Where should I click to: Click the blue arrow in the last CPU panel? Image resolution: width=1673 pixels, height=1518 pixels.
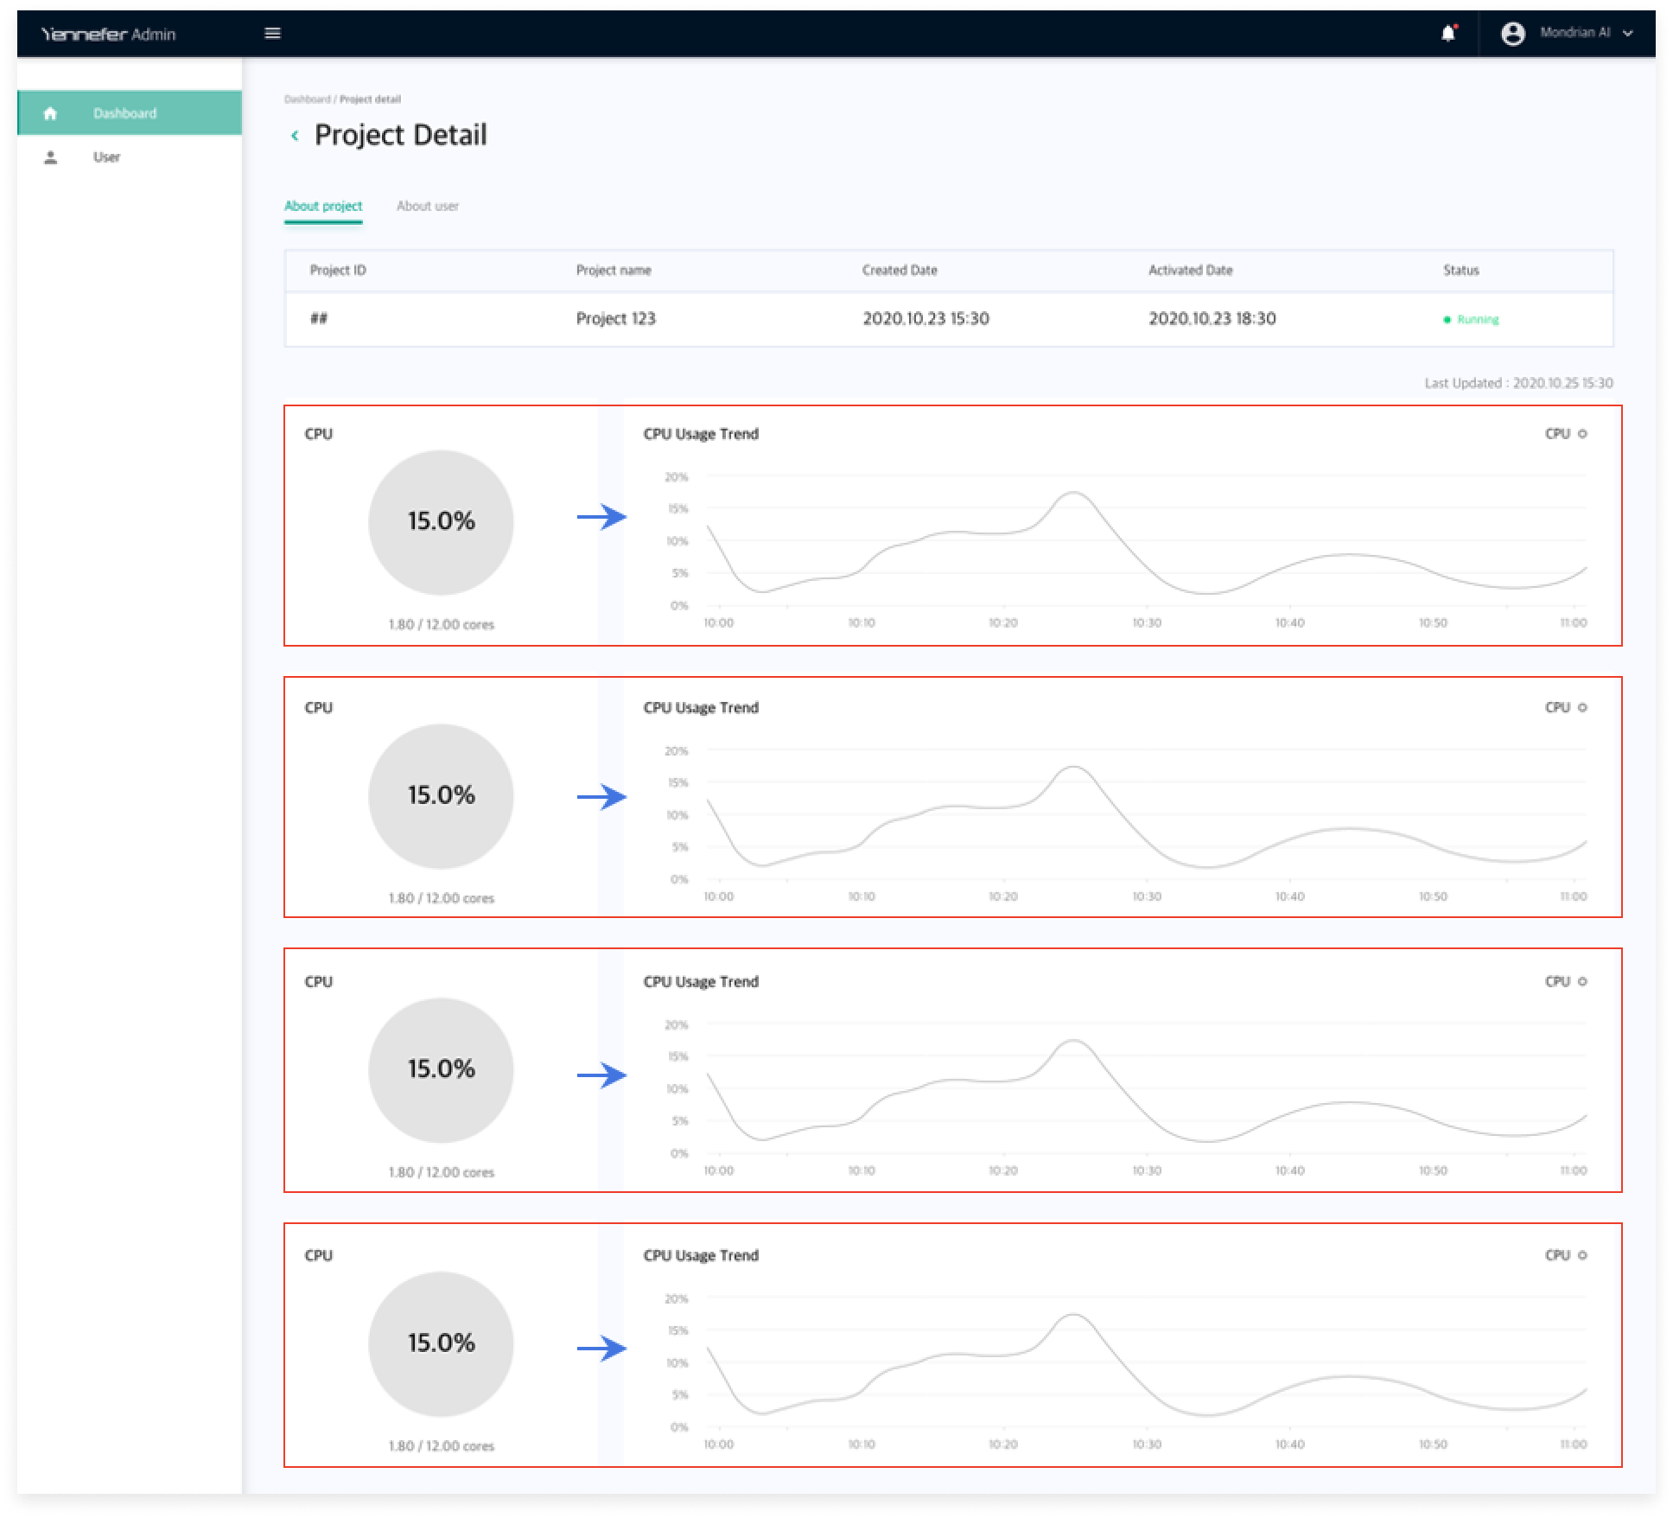601,1348
